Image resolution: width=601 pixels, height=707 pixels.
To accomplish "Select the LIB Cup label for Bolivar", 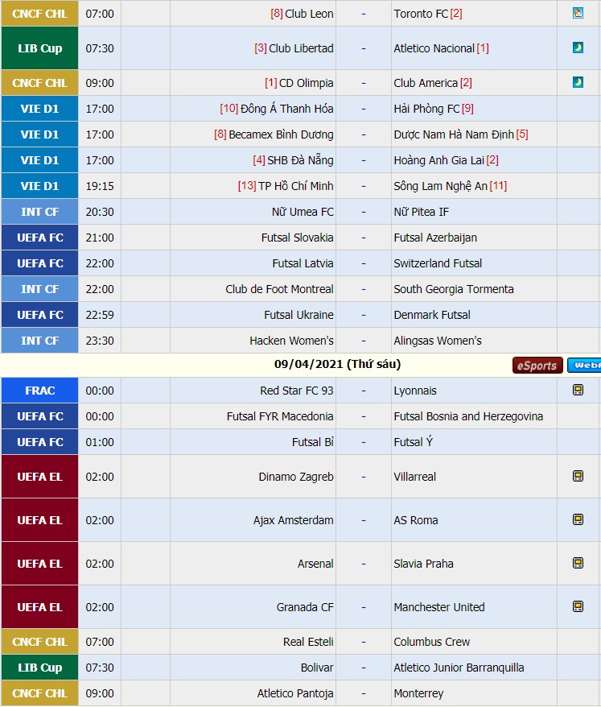I will pyautogui.click(x=39, y=668).
